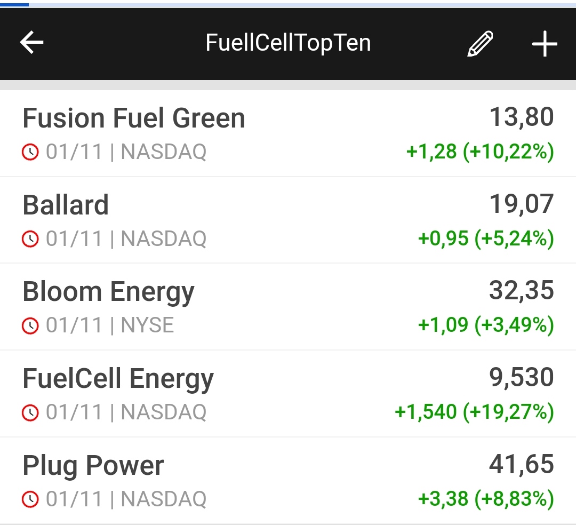The width and height of the screenshot is (576, 525).
Task: Open Bloom Energy stock details
Action: [108, 292]
